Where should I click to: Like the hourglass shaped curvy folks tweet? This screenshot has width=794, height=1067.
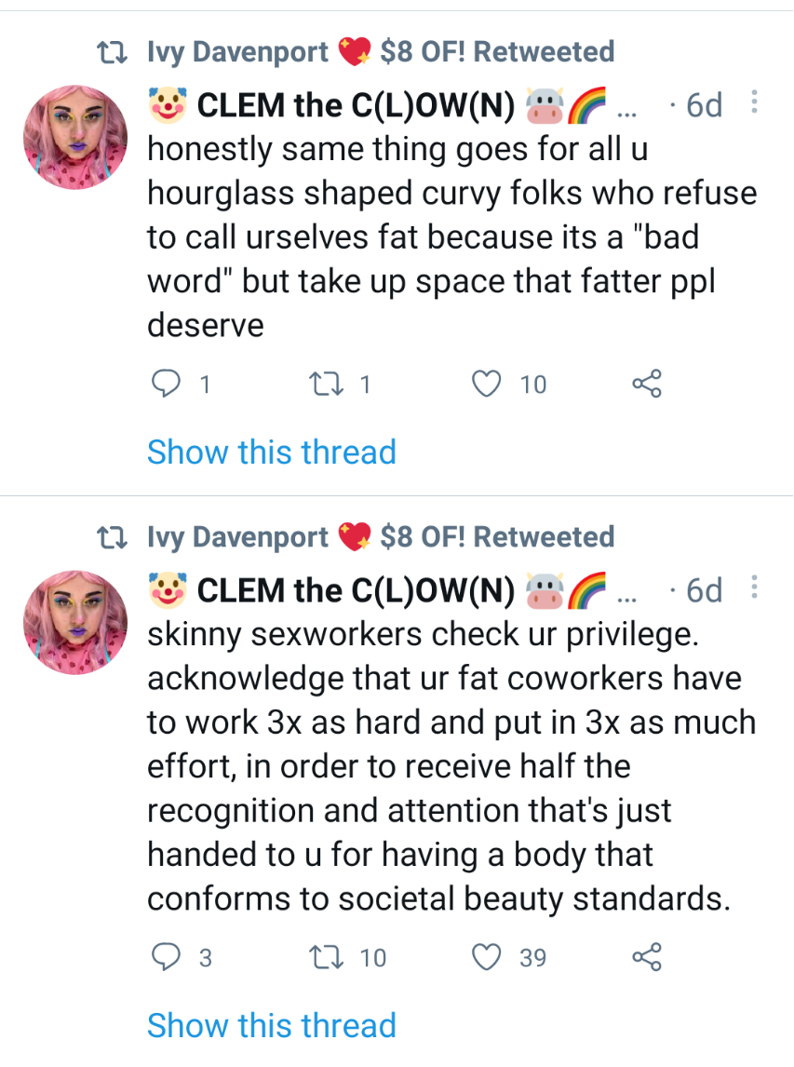click(488, 383)
